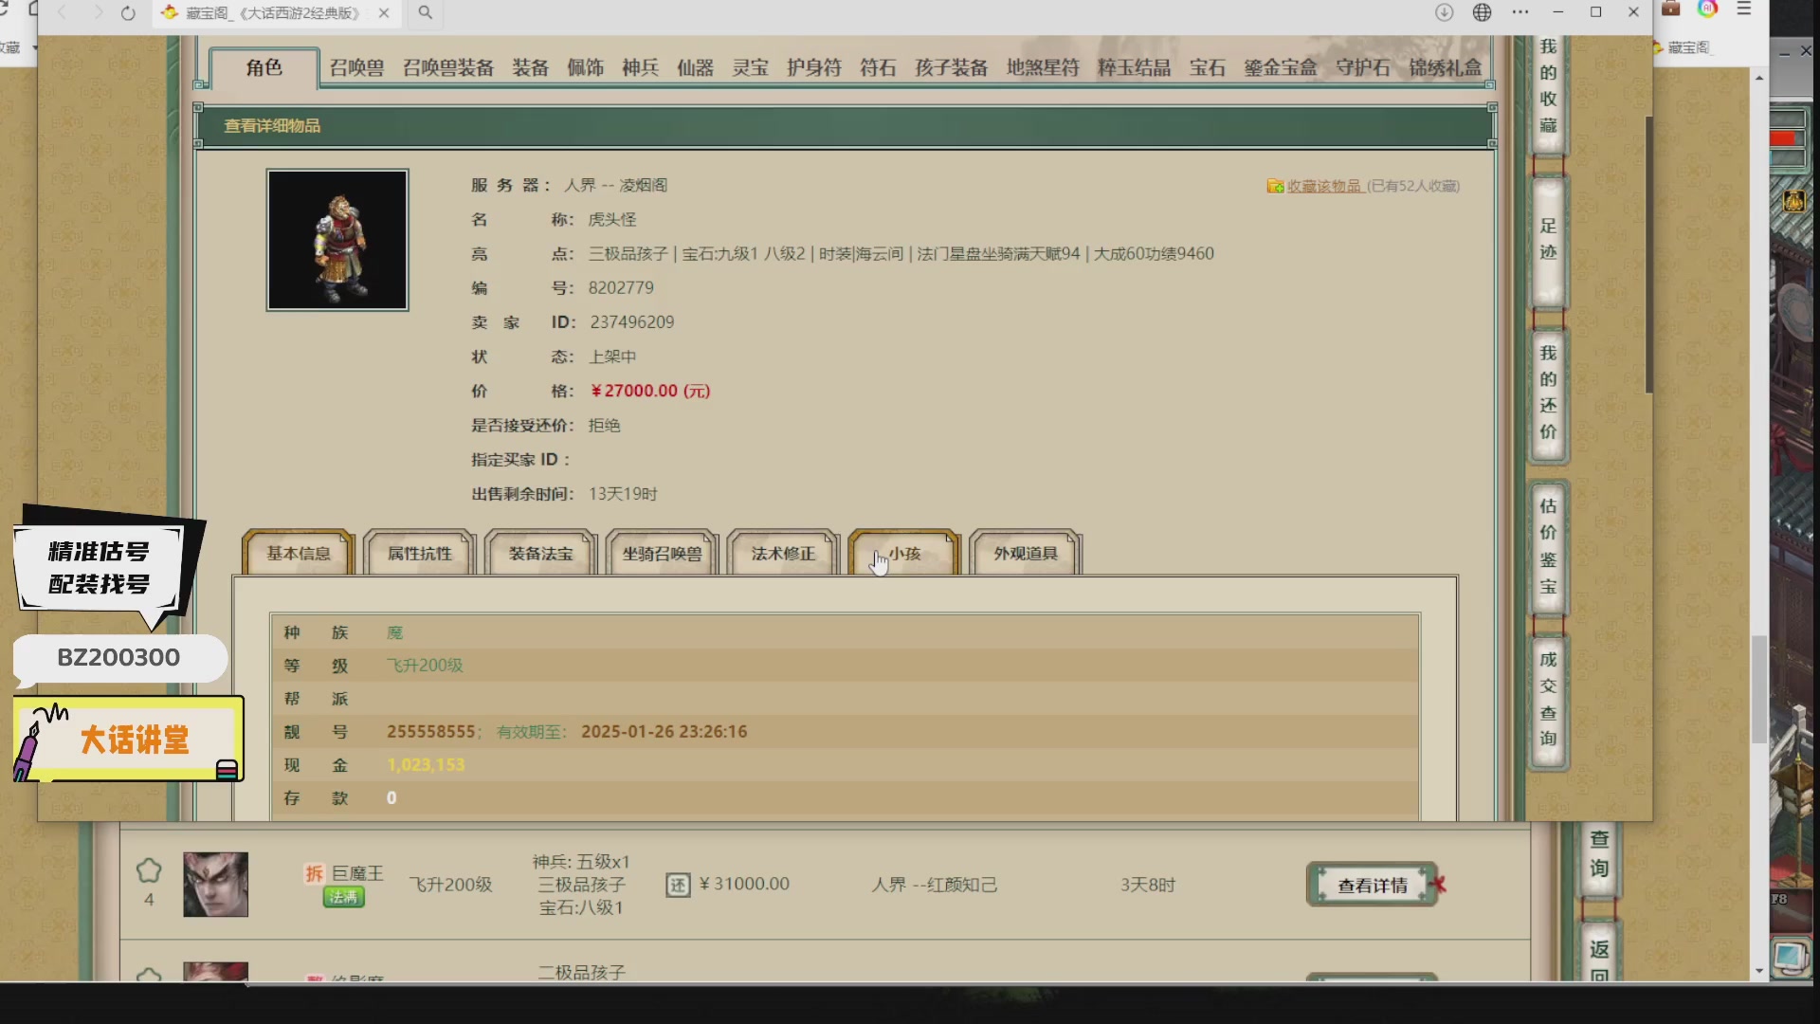Click the green 法满 badge
Image resolution: width=1820 pixels, height=1024 pixels.
click(343, 897)
